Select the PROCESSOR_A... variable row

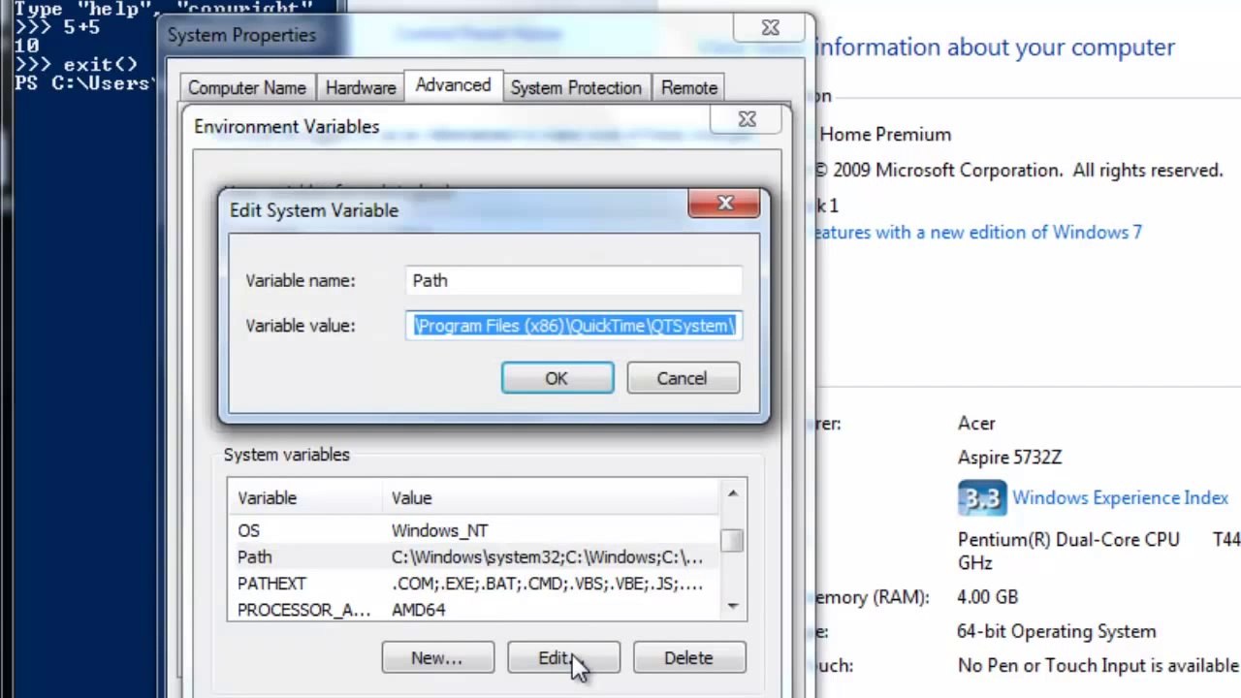coord(475,610)
